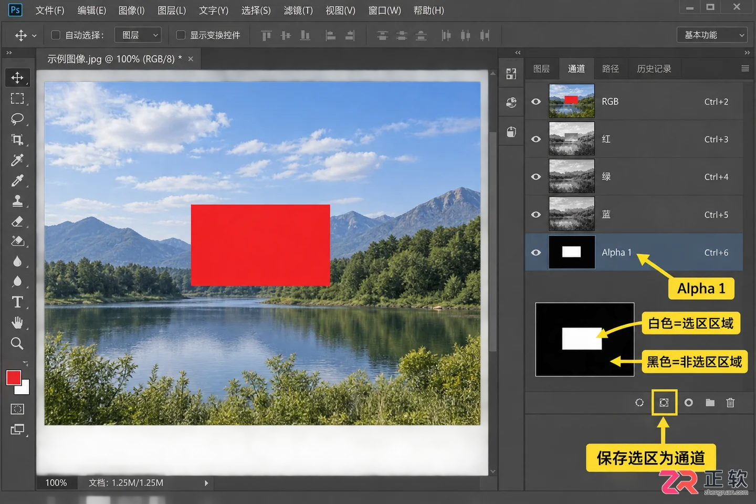Click the red foreground color swatch

pyautogui.click(x=13, y=377)
